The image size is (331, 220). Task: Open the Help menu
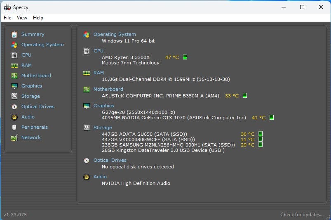[x=38, y=18]
